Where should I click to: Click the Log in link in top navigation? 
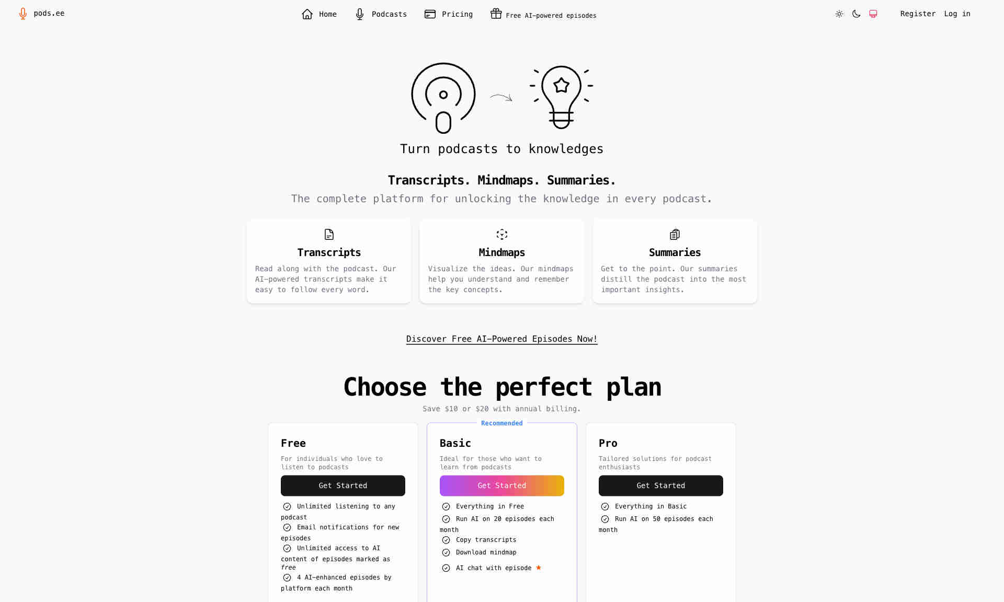[x=957, y=14]
